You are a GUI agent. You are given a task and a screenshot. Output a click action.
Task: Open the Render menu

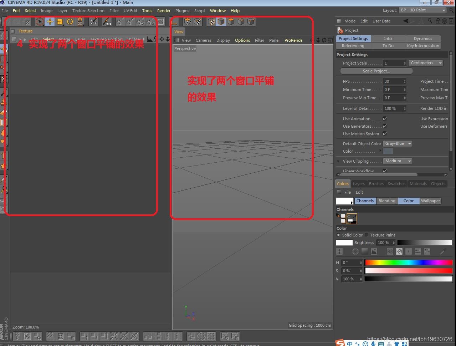[x=164, y=11]
